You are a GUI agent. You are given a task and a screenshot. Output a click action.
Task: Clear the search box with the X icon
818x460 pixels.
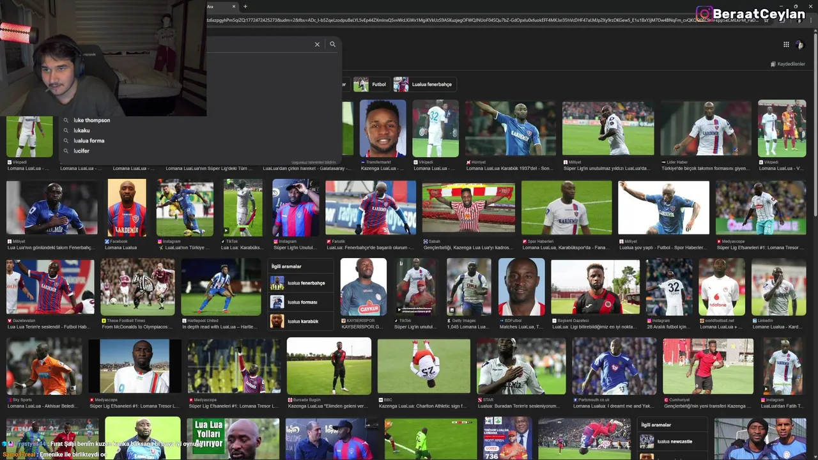tap(317, 45)
